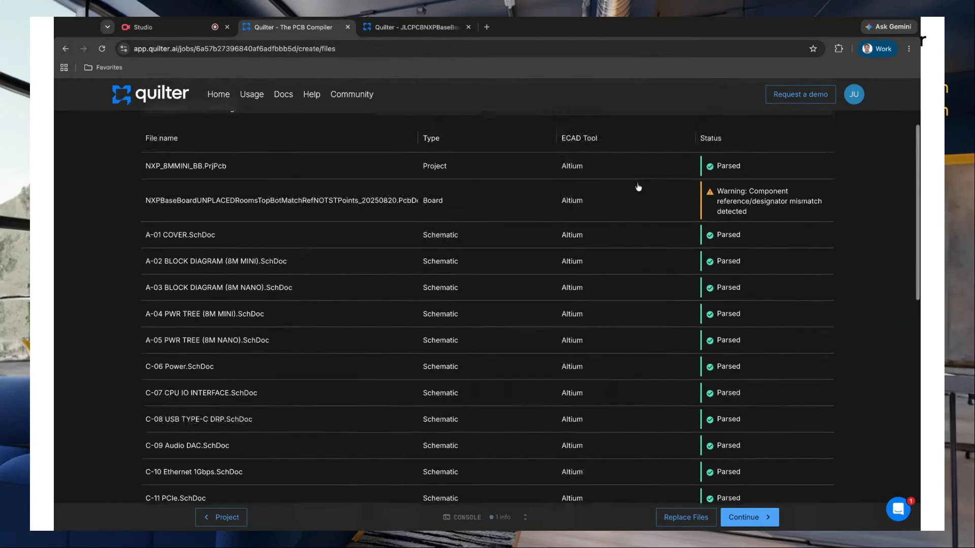
Task: Click the Replace Files button
Action: pos(686,517)
